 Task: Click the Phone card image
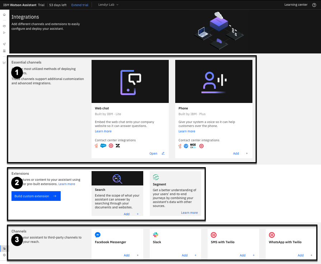click(x=214, y=81)
